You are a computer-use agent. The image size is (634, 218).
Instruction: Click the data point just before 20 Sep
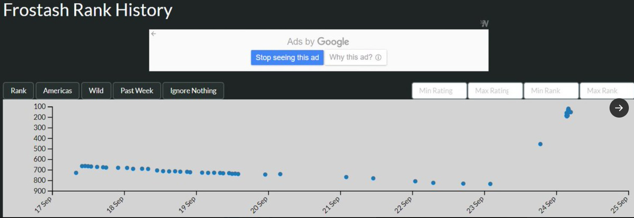(265, 175)
